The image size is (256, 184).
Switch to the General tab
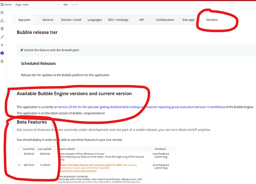click(48, 20)
